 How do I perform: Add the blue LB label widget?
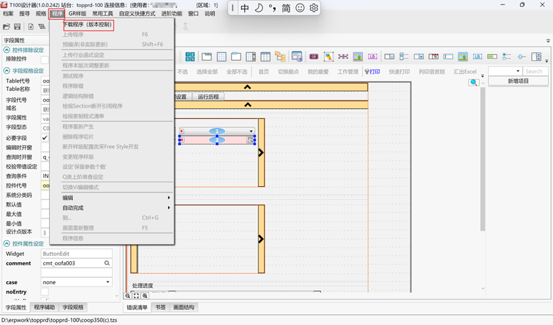(x=478, y=56)
